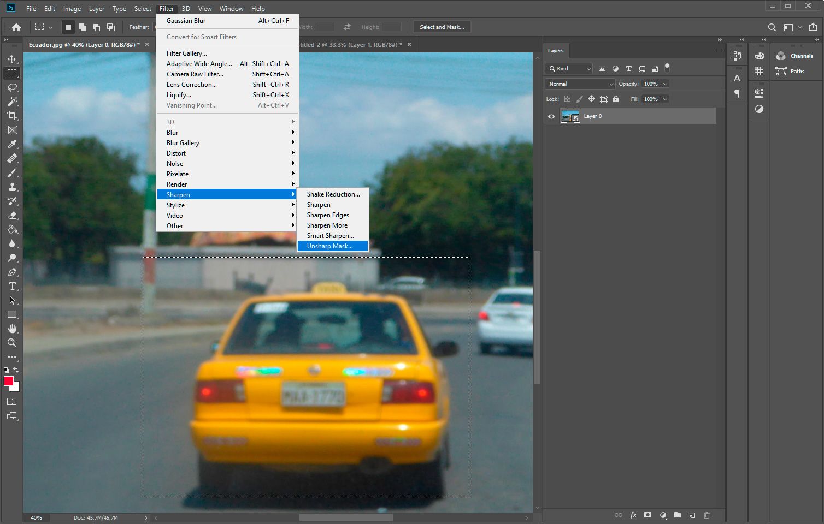824x524 pixels.
Task: Open the blending mode dropdown showing Normal
Action: 579,84
